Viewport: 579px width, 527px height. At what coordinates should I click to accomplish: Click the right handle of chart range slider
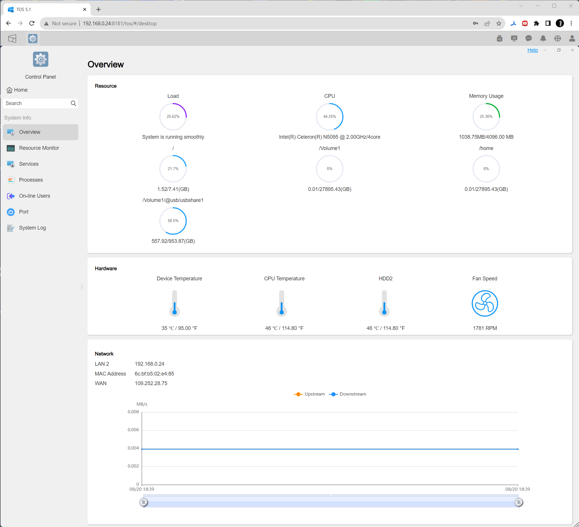coord(518,502)
